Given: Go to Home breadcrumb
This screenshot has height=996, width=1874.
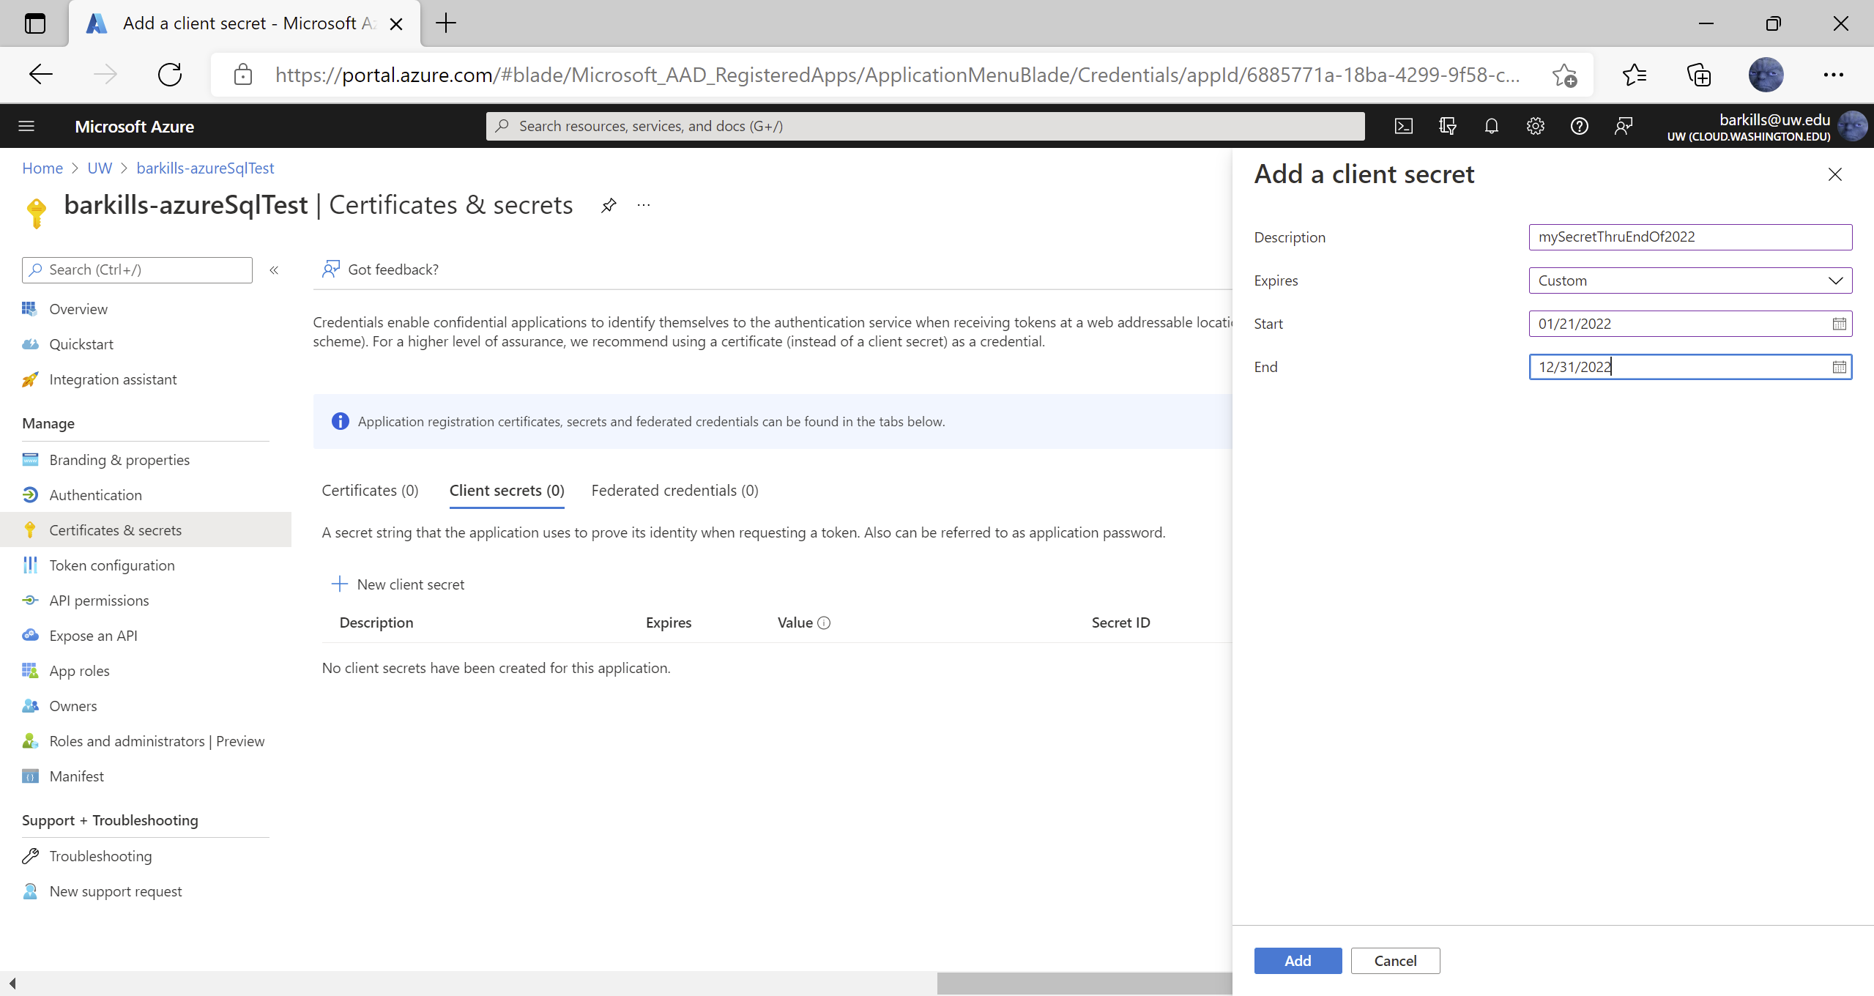Looking at the screenshot, I should [42, 168].
